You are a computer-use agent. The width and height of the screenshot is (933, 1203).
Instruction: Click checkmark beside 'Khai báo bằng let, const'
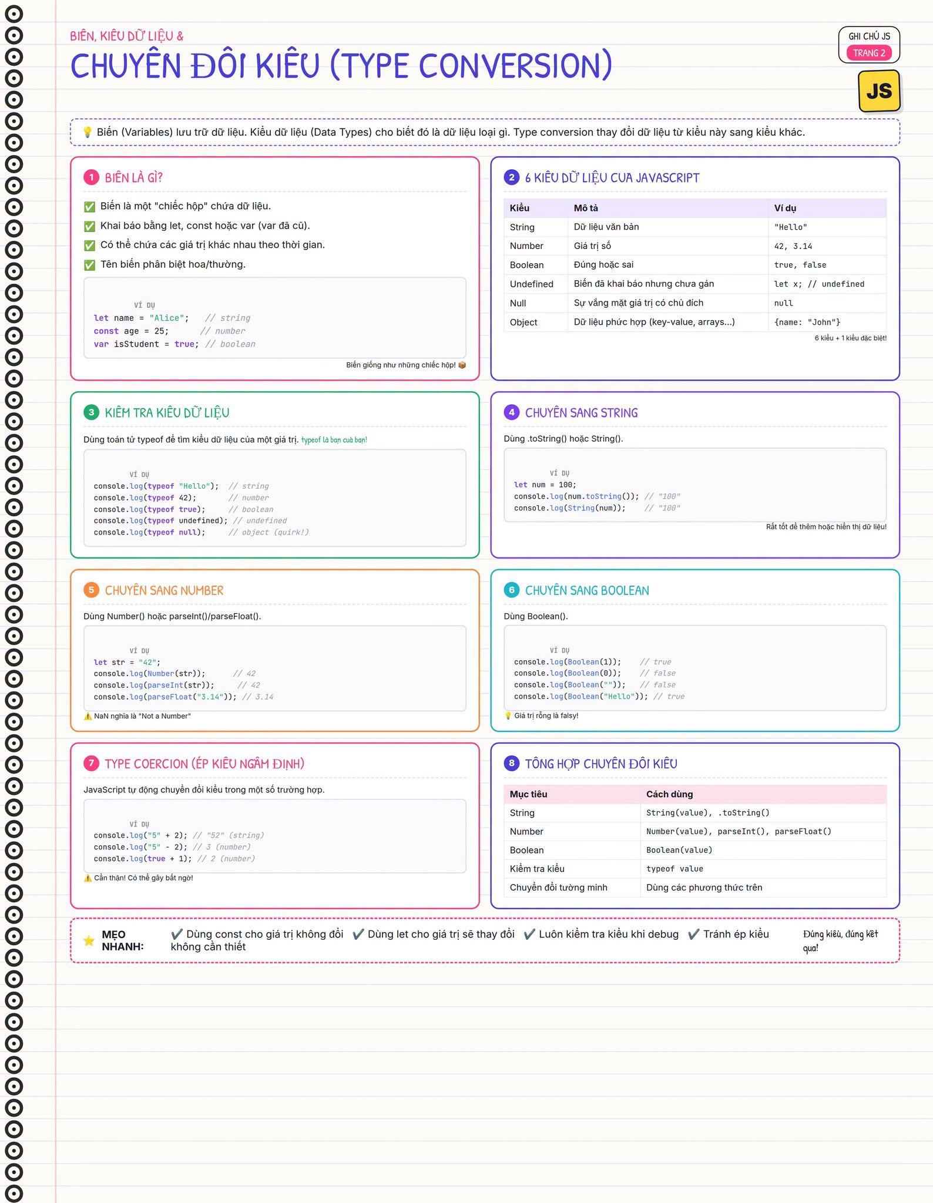pyautogui.click(x=90, y=226)
